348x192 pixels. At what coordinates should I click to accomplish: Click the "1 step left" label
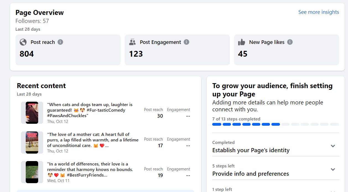point(222,190)
